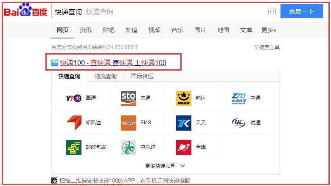
Task: Switch to the 视频 tab
Action: (154, 30)
